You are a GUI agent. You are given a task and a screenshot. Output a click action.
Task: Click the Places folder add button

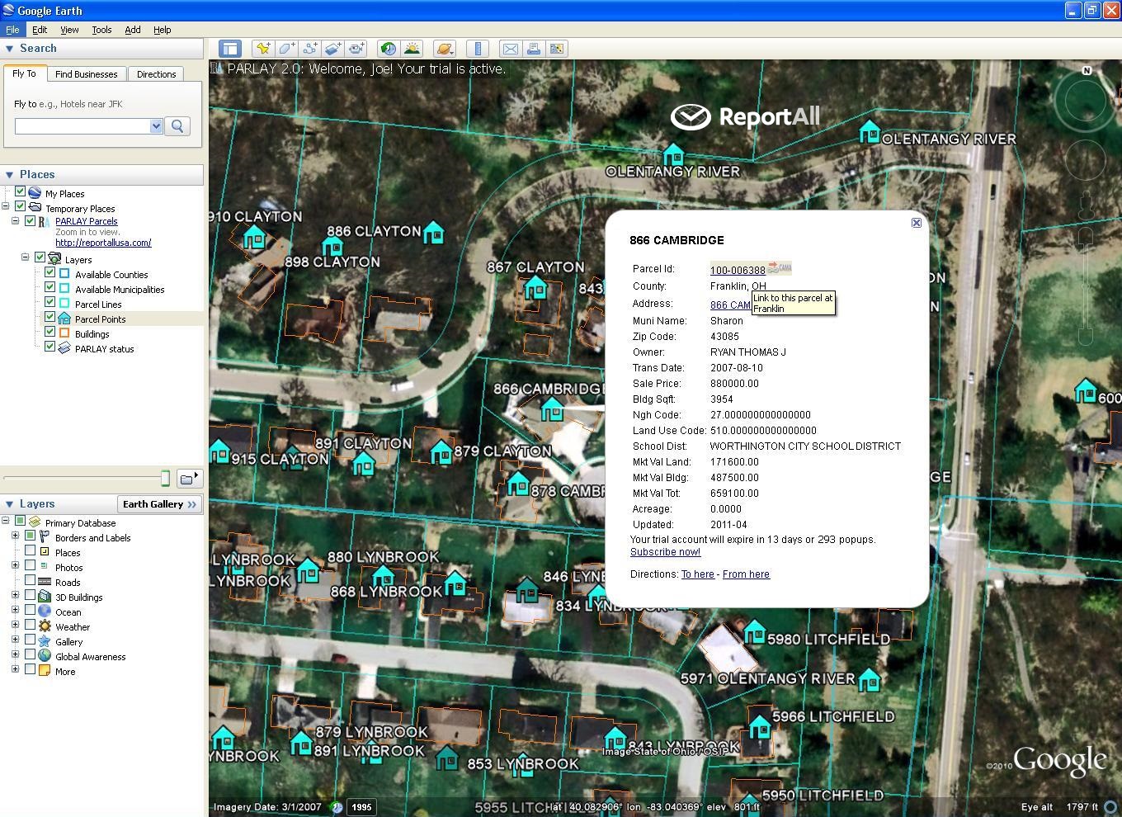coord(189,478)
